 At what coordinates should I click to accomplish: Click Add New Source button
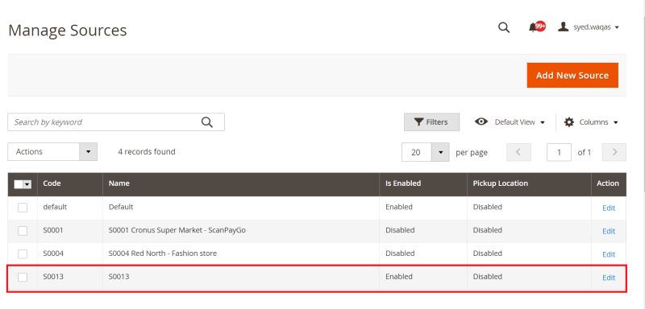(572, 75)
